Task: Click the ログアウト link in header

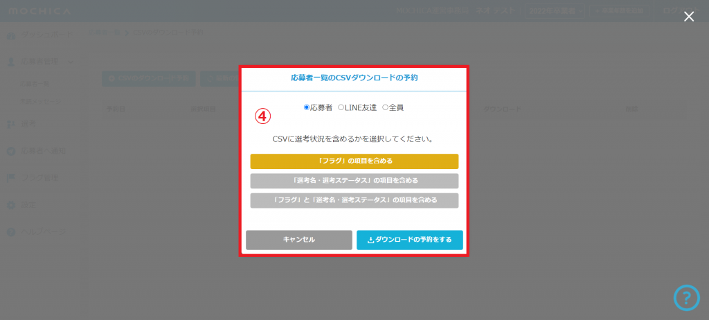Action: point(682,11)
